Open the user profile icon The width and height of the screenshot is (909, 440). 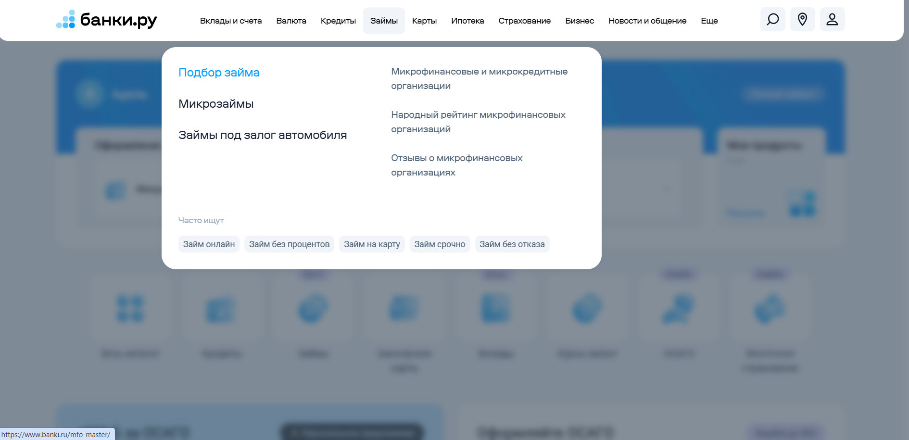tap(832, 20)
